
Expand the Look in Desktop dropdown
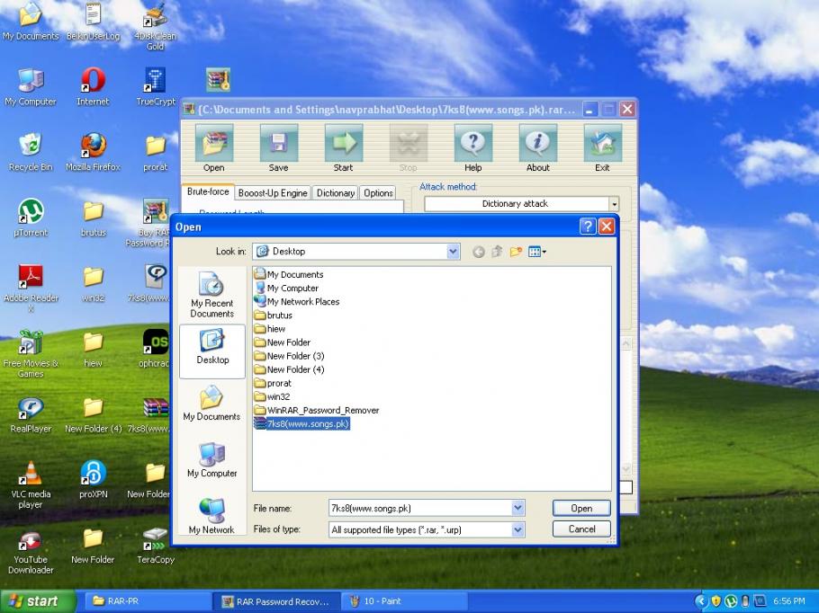[x=453, y=252]
